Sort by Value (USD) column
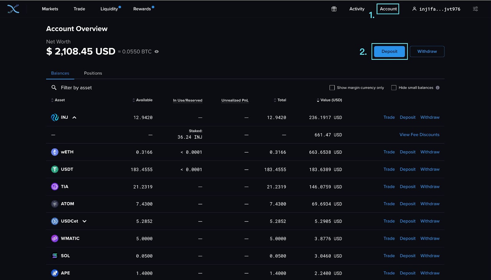 click(329, 100)
